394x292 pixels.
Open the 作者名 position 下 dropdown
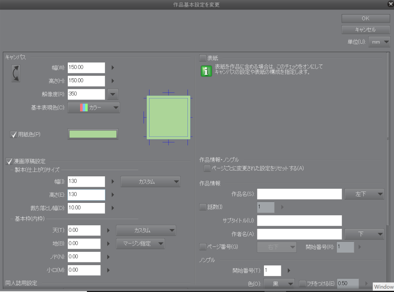pos(364,234)
